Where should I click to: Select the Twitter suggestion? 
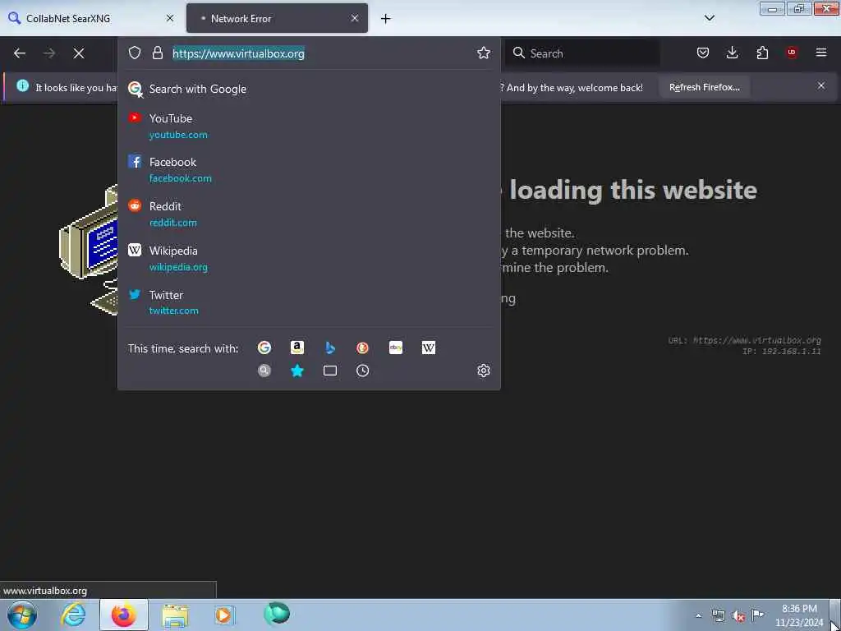309,302
